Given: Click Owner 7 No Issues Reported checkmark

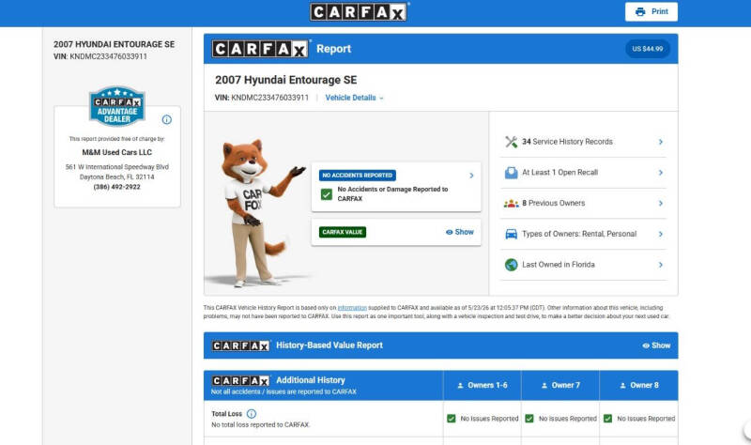Looking at the screenshot, I should pos(529,419).
